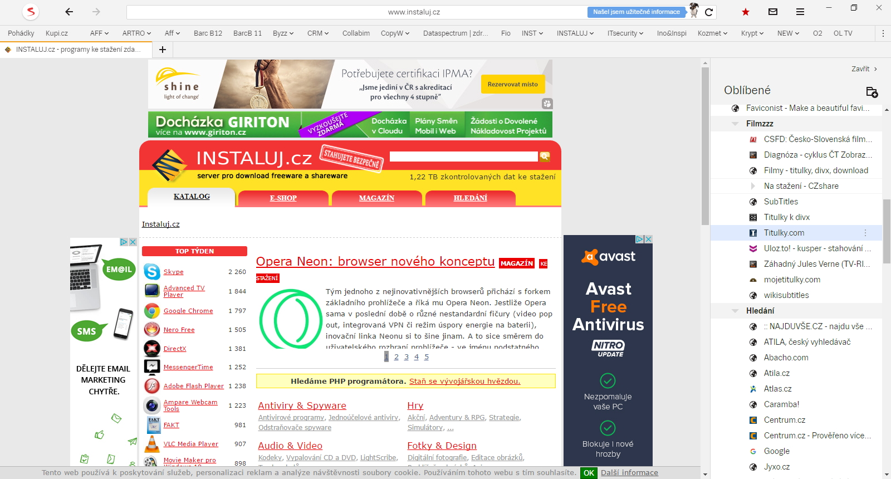Open the Fotky & Design category link
Image resolution: width=891 pixels, height=479 pixels.
pyautogui.click(x=442, y=446)
